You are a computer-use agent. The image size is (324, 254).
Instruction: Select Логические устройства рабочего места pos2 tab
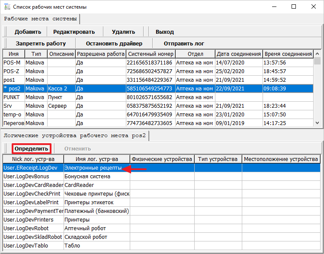(x=75, y=135)
